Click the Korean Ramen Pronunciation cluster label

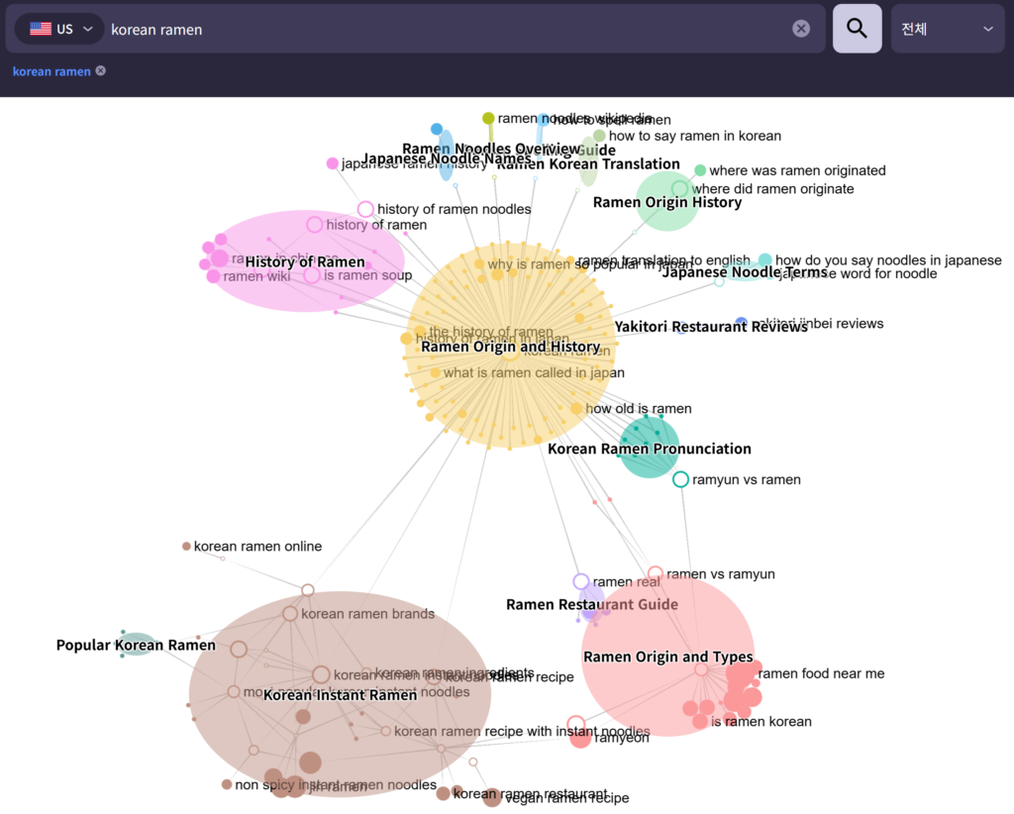tap(649, 449)
